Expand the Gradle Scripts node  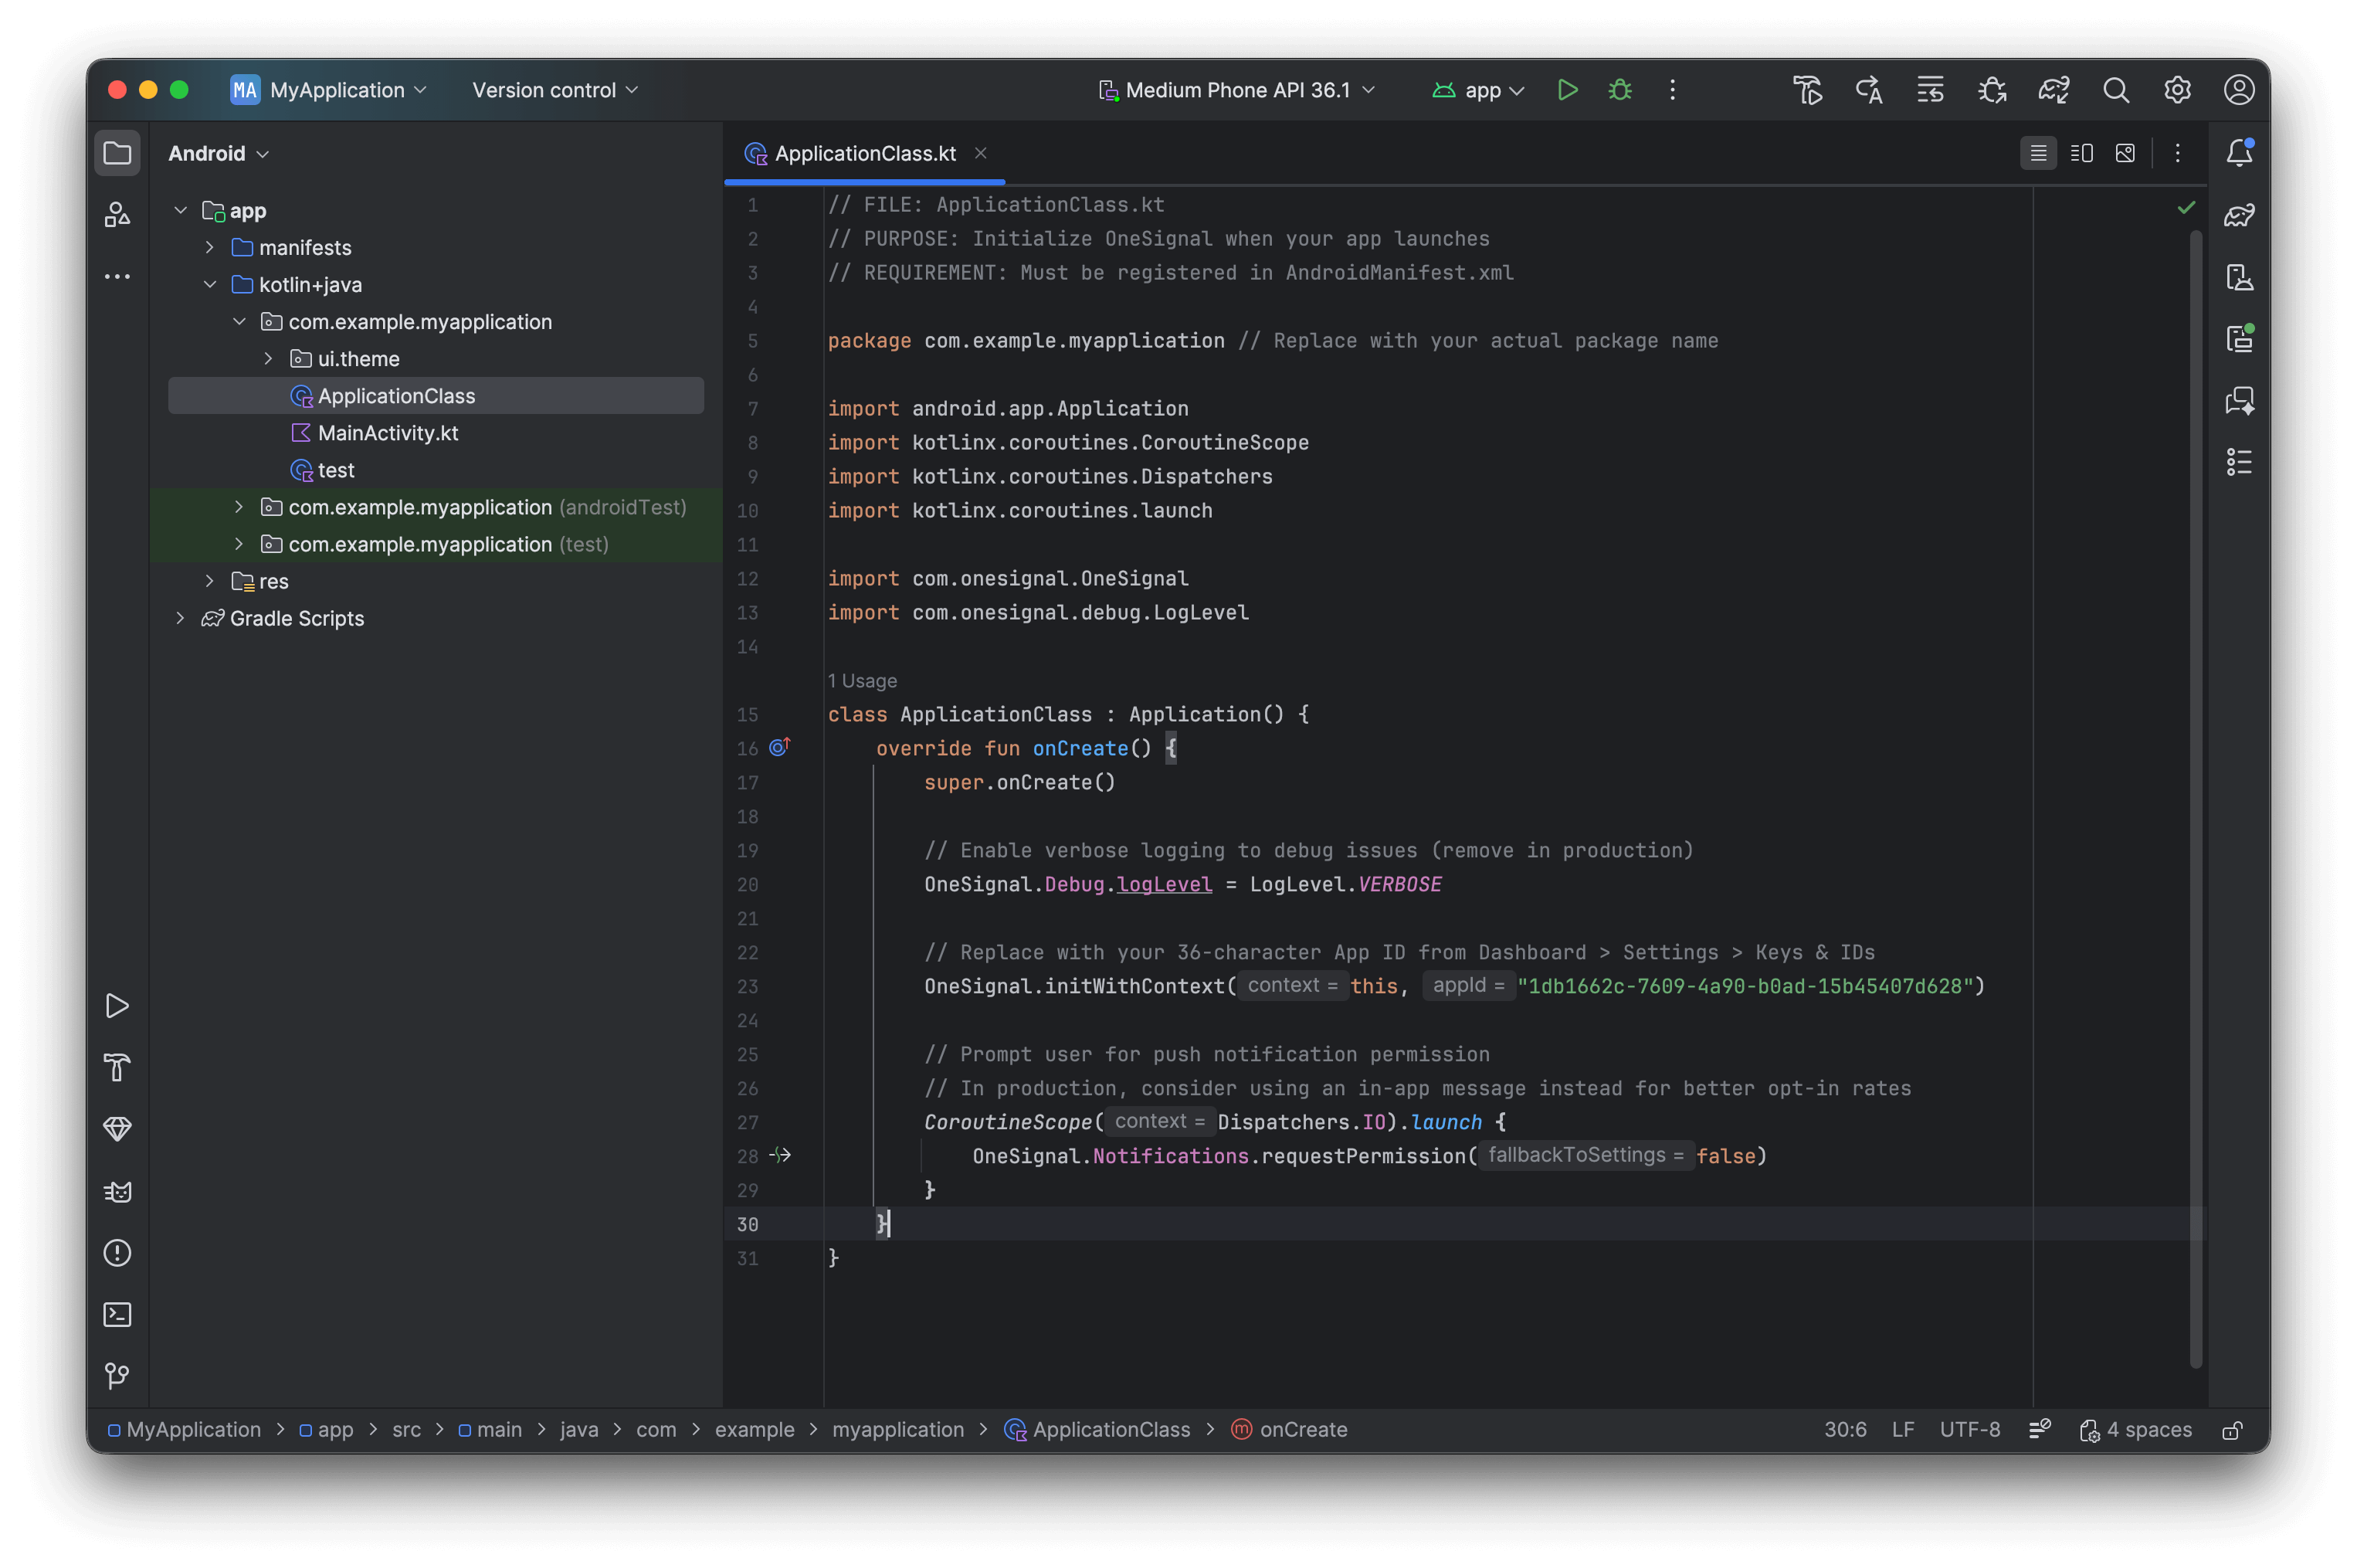(180, 618)
